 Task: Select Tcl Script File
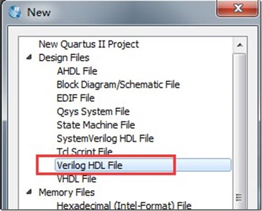coord(85,152)
